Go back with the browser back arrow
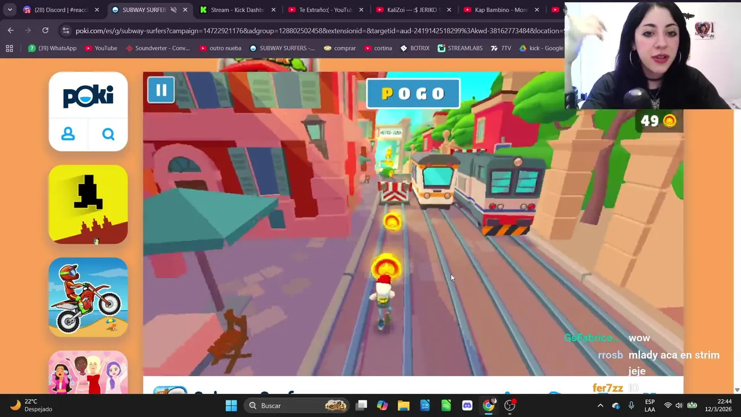This screenshot has height=417, width=741. pos(10,30)
